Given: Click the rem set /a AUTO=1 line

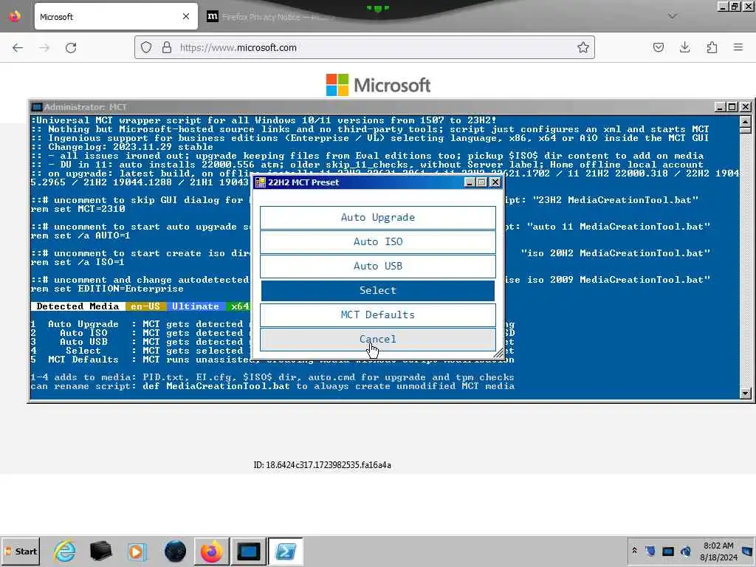Looking at the screenshot, I should pyautogui.click(x=80, y=236).
